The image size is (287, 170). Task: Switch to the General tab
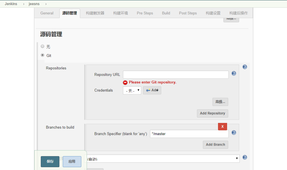(x=47, y=13)
